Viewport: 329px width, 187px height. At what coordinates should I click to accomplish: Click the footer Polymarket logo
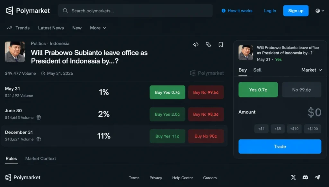(x=23, y=177)
